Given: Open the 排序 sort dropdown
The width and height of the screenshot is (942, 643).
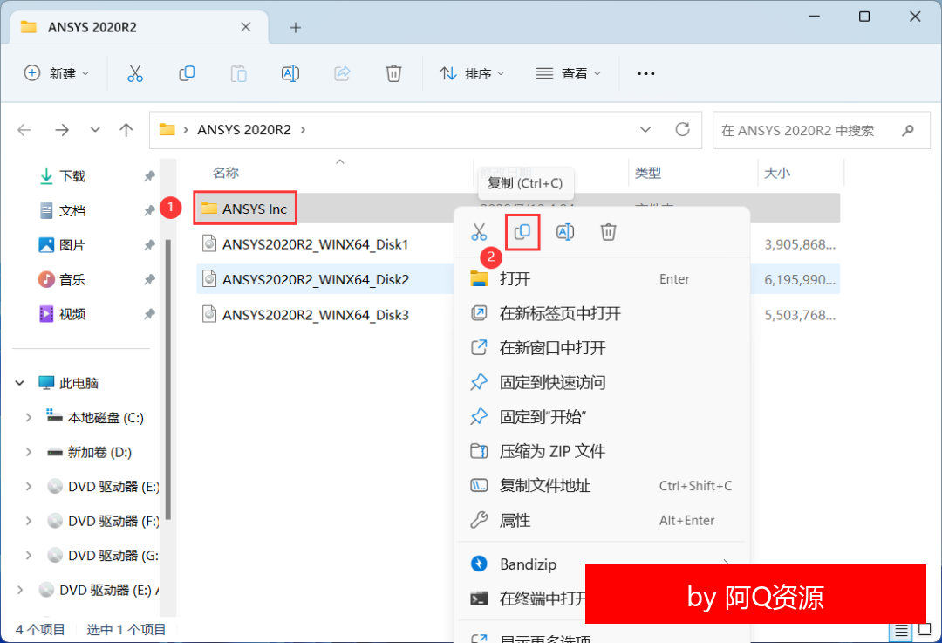Looking at the screenshot, I should [472, 74].
